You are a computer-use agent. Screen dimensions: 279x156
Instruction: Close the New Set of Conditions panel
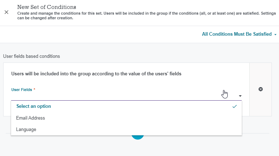click(6, 12)
